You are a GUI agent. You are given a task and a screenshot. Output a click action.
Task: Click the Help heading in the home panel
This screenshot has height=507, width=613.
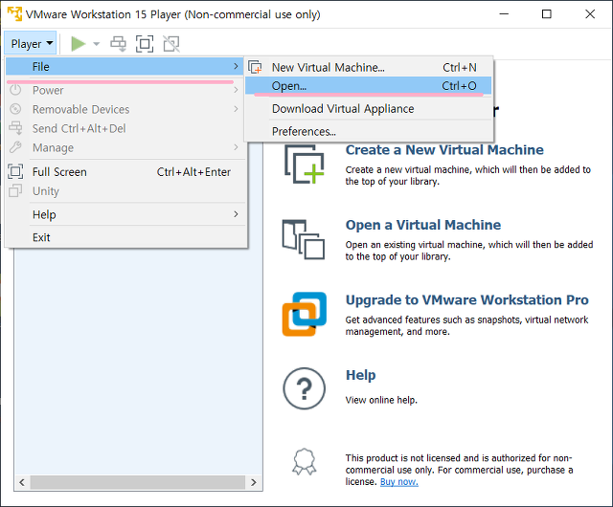coord(360,375)
